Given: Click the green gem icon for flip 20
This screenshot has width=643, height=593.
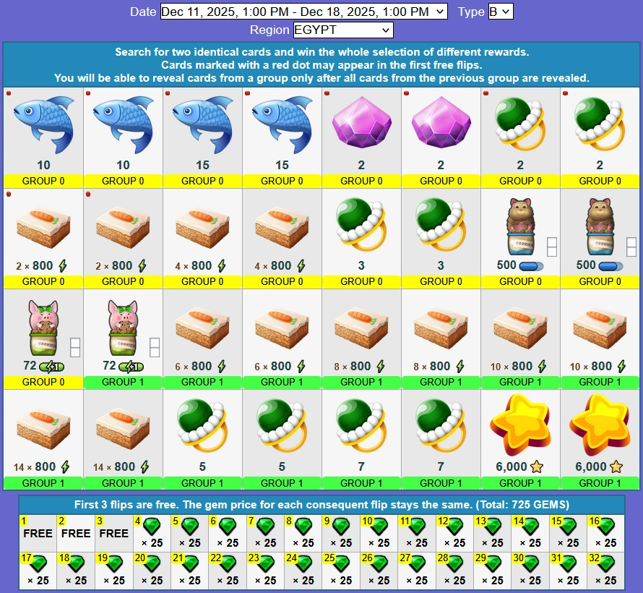Looking at the screenshot, I should coord(152,564).
